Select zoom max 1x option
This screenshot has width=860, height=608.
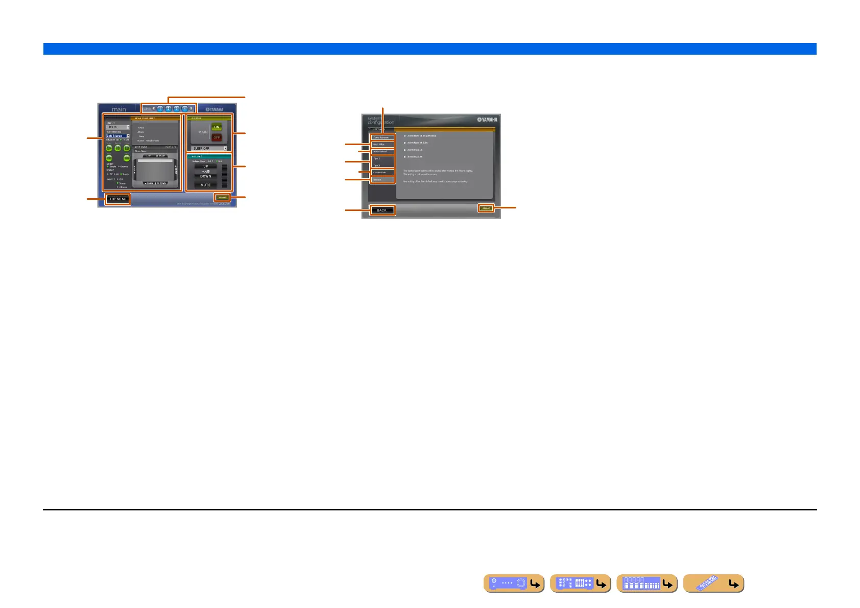click(x=404, y=150)
